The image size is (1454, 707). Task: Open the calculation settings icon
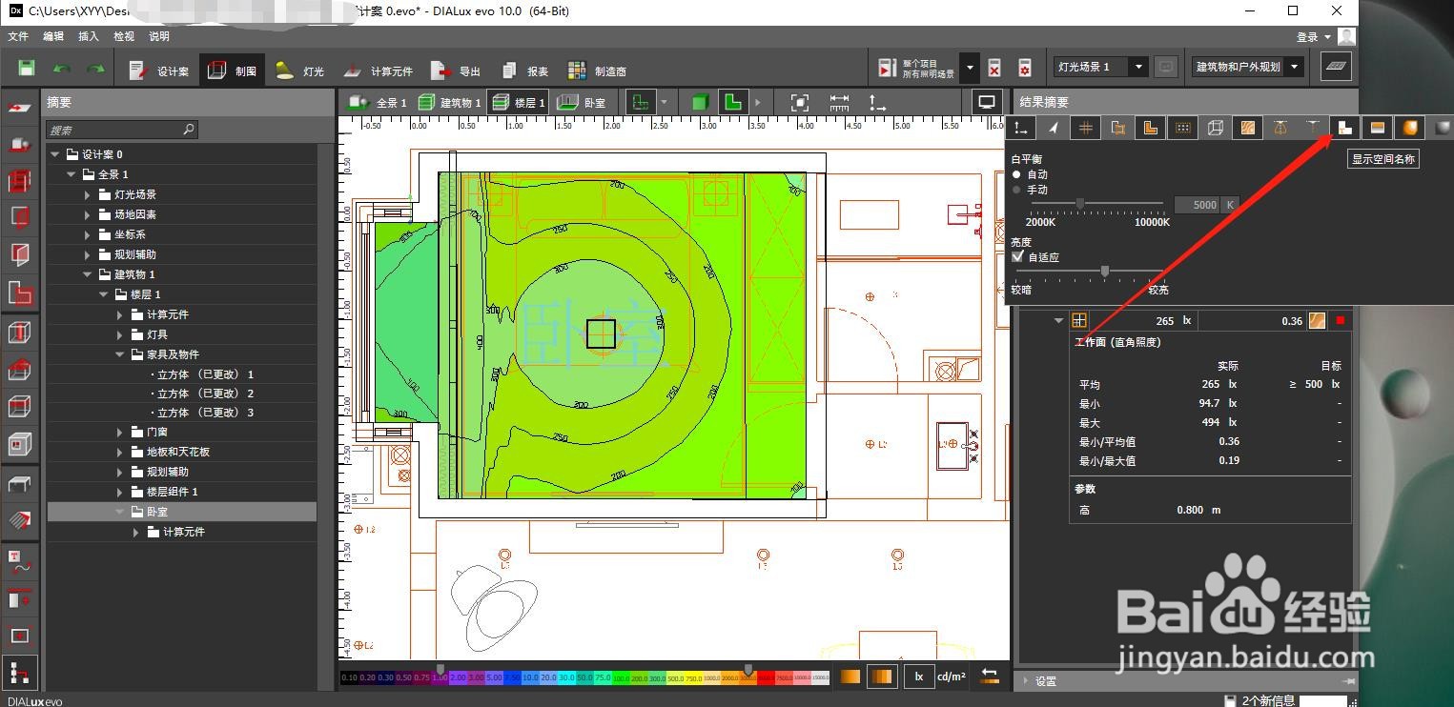1025,68
